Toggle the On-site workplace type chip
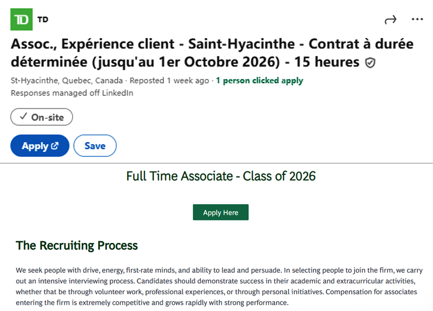This screenshot has width=433, height=311. (42, 117)
